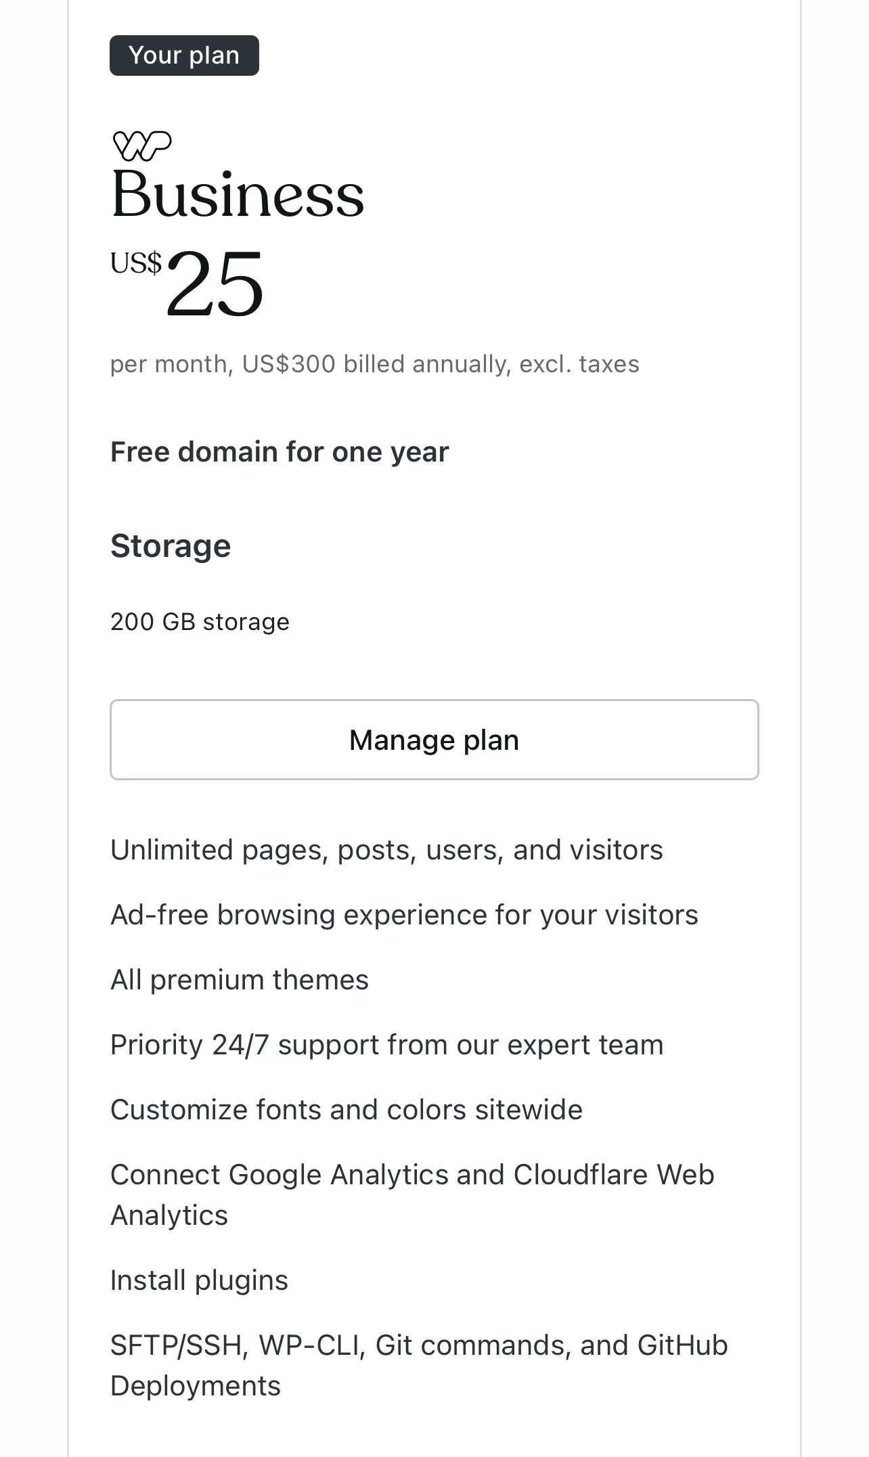Viewport: 869px width, 1457px height.
Task: Select the Business plan heading
Action: (x=238, y=195)
